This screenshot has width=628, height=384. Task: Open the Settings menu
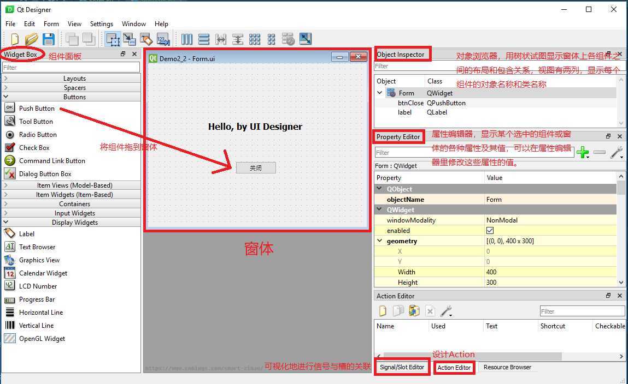point(101,24)
